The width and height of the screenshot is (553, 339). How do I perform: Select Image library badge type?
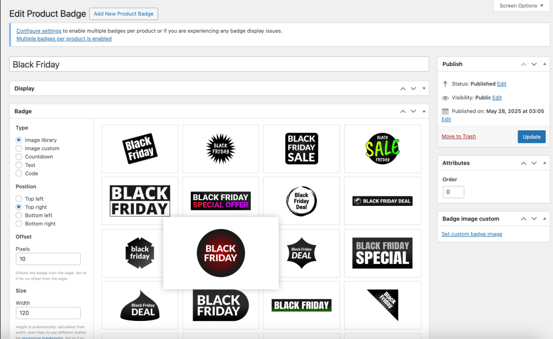[x=19, y=140]
